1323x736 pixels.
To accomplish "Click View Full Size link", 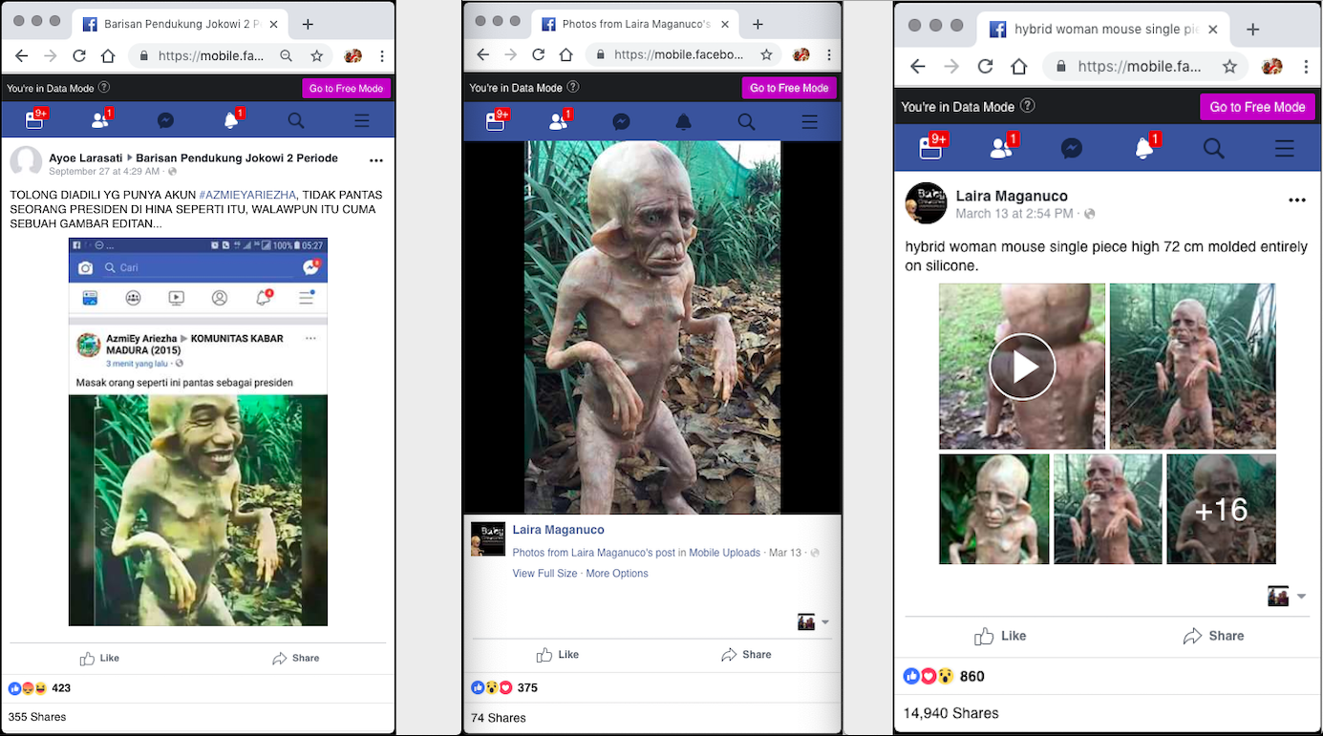I will pos(544,574).
